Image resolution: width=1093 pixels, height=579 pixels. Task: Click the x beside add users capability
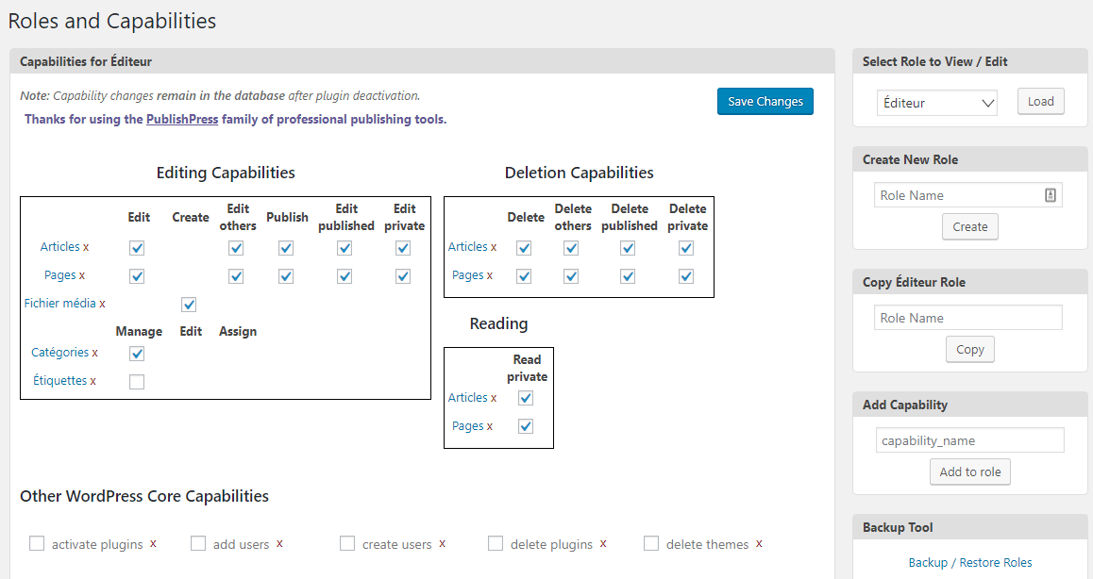point(279,544)
